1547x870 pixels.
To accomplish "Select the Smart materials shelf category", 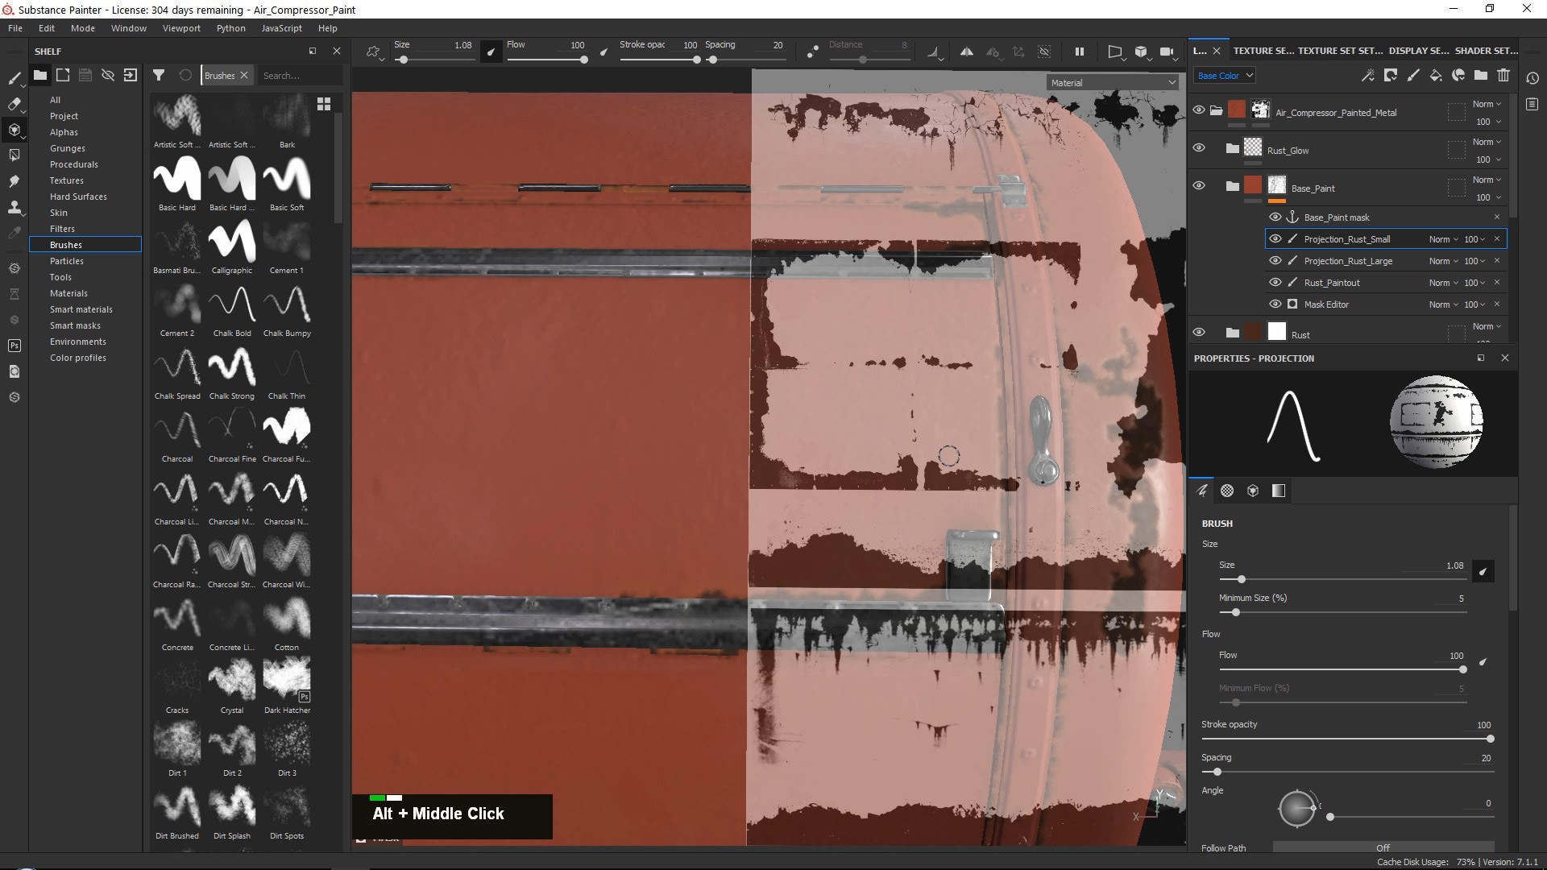I will [81, 309].
